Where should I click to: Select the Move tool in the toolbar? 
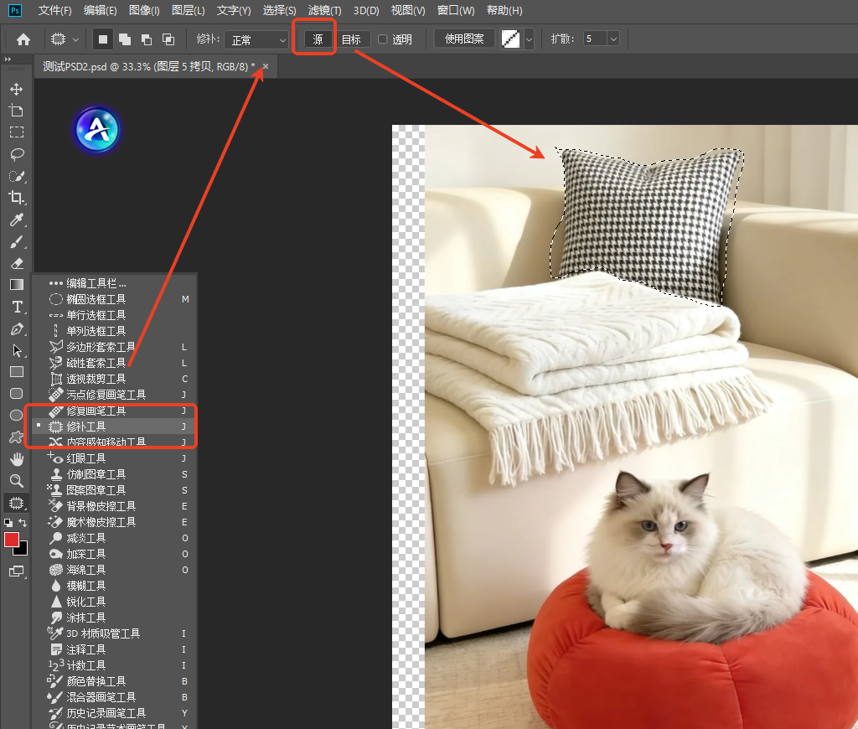16,89
